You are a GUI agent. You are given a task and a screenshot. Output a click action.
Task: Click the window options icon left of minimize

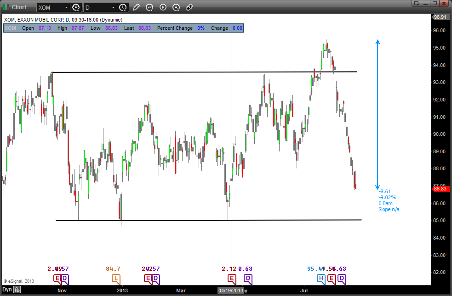tap(416, 4)
